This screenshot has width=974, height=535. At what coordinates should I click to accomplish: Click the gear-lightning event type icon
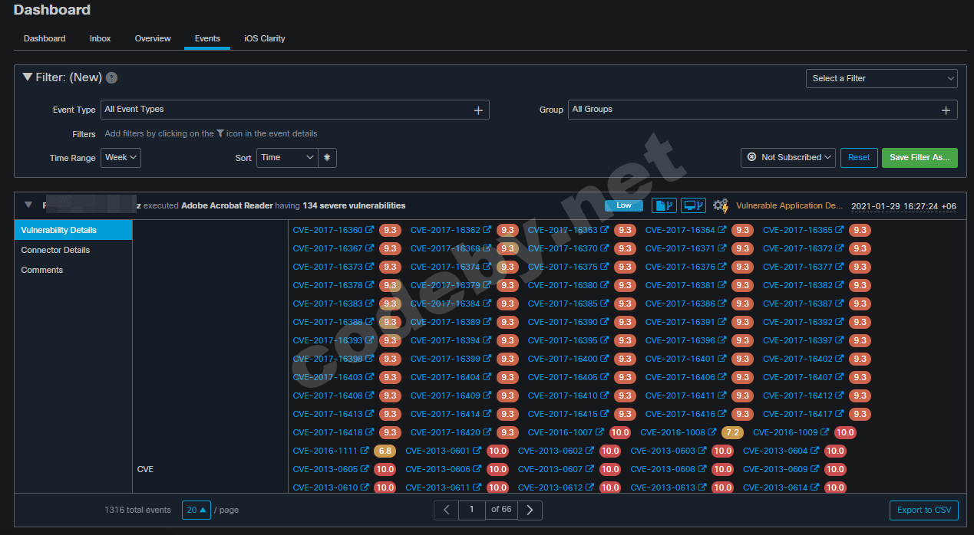click(721, 205)
